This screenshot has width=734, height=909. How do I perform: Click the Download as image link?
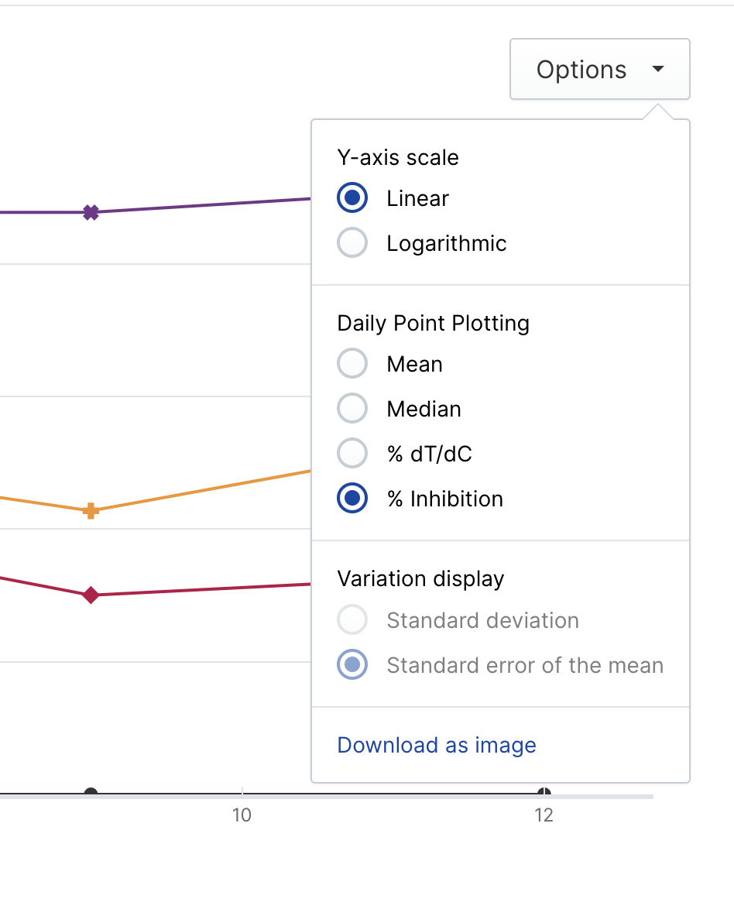tap(437, 745)
